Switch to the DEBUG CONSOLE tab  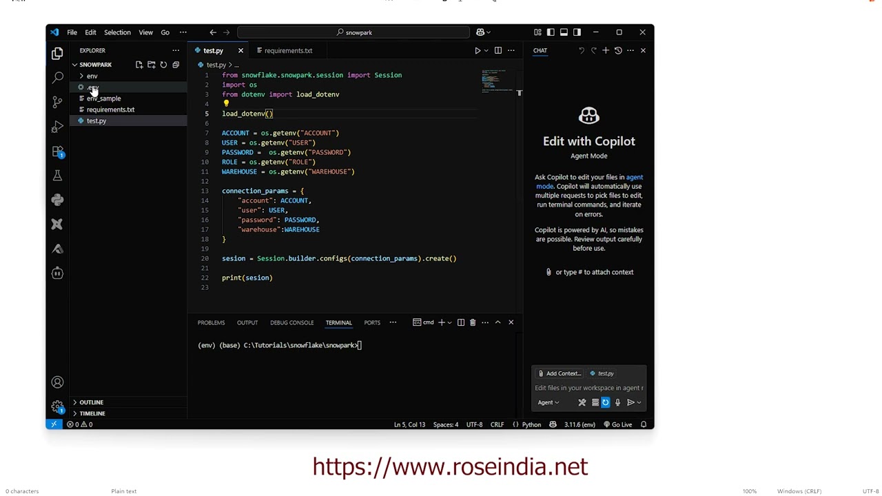[x=291, y=322]
